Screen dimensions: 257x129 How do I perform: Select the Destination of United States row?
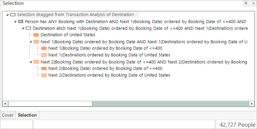point(68,35)
